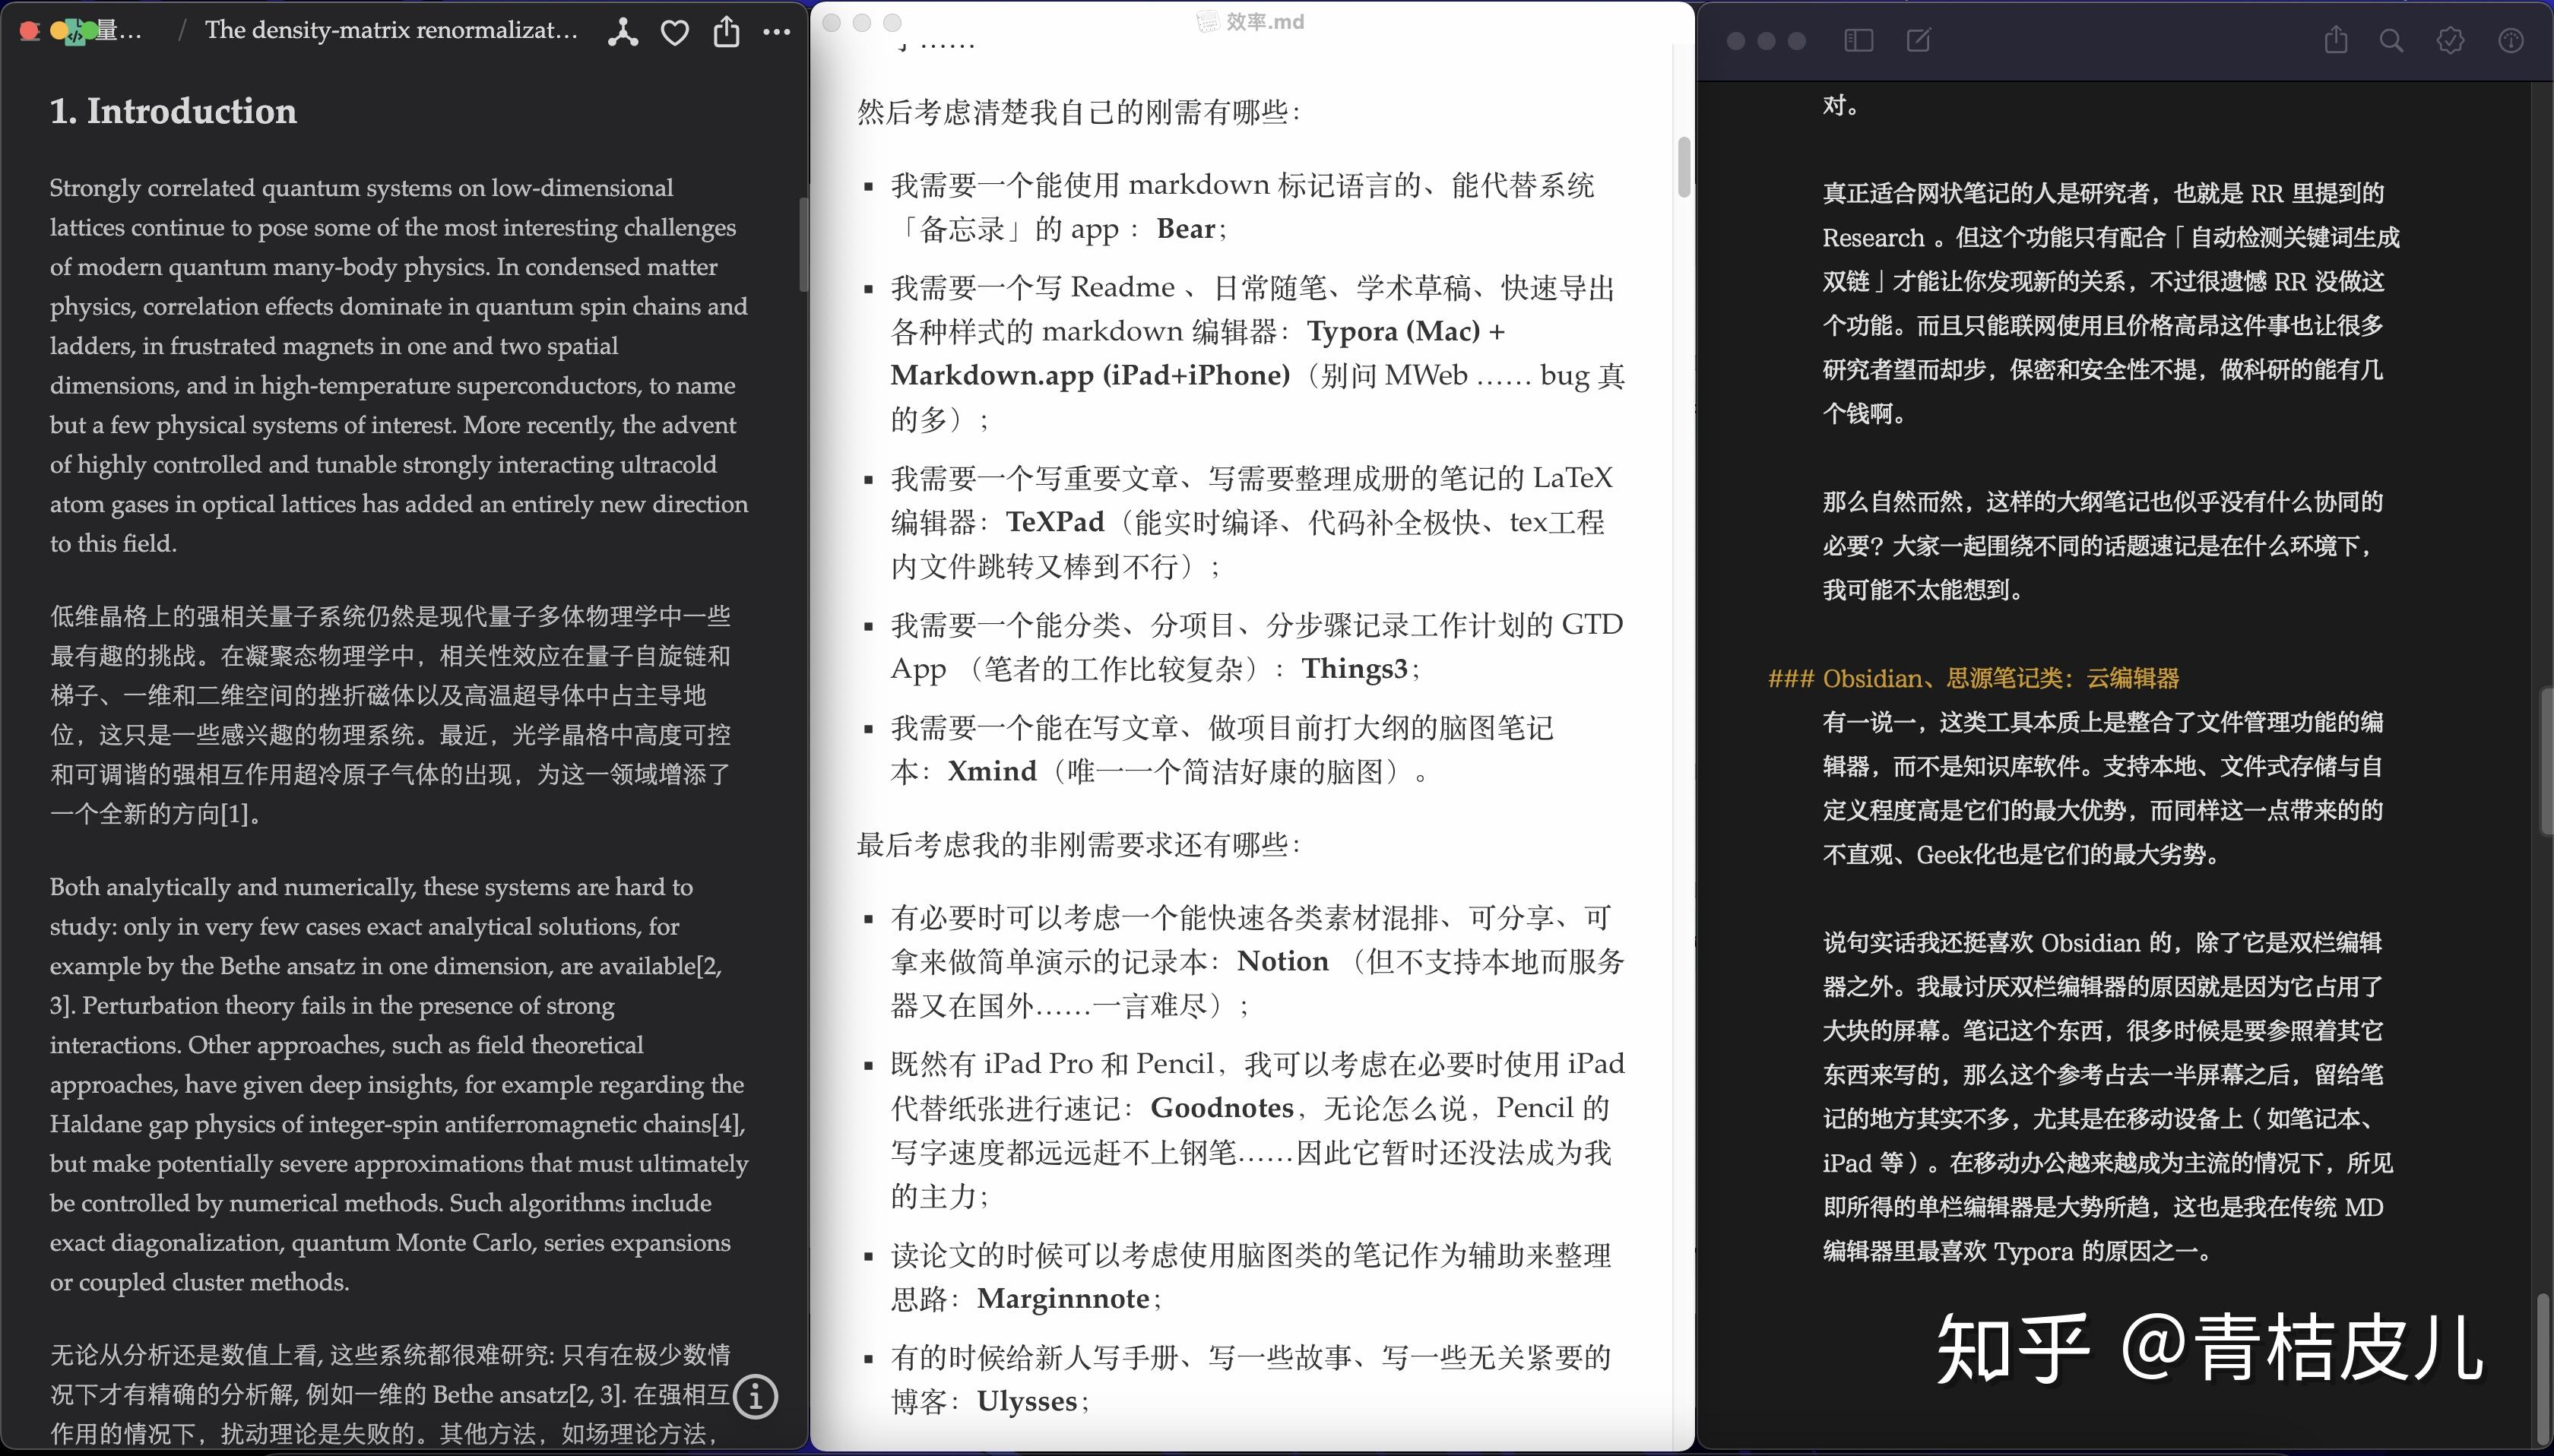Click the left window vertical scrollbar thumb
Image resolution: width=2554 pixels, height=1456 pixels.
pos(803,245)
